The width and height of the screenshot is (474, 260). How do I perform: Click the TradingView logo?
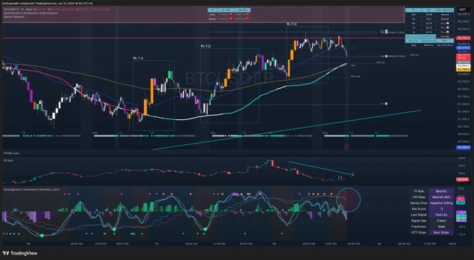[20, 253]
